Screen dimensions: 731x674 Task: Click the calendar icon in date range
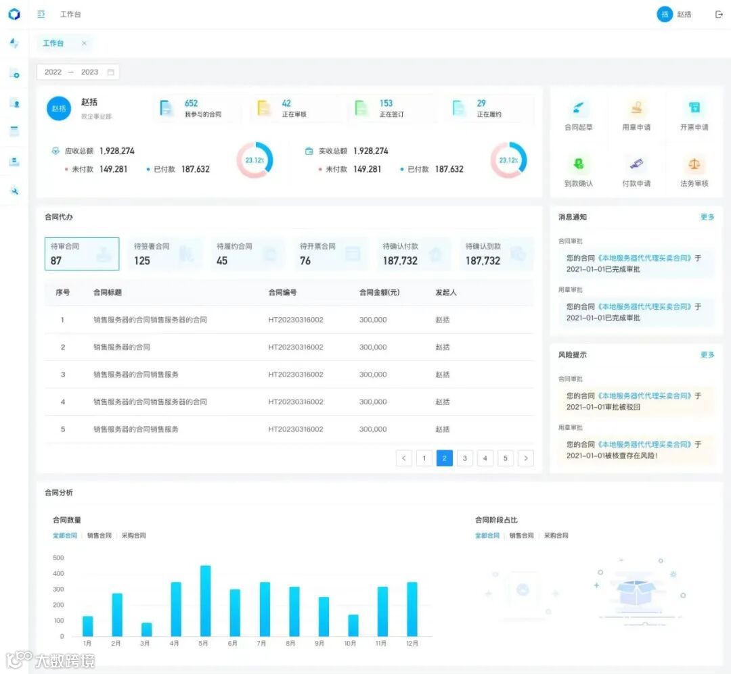(110, 72)
